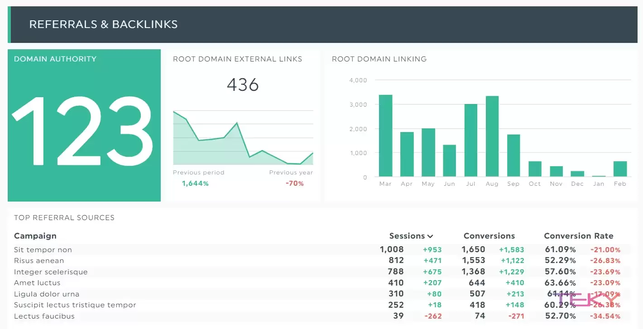The image size is (643, 329).
Task: Open Suscipit lectus tristique tempor campaign
Action: 75,305
